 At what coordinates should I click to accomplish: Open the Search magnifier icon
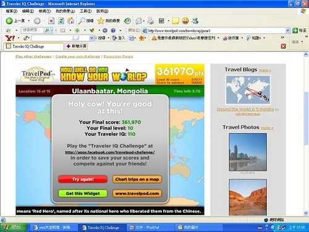click(x=82, y=20)
